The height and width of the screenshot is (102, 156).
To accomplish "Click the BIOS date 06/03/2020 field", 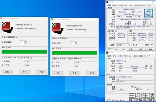I will [x=135, y=81].
